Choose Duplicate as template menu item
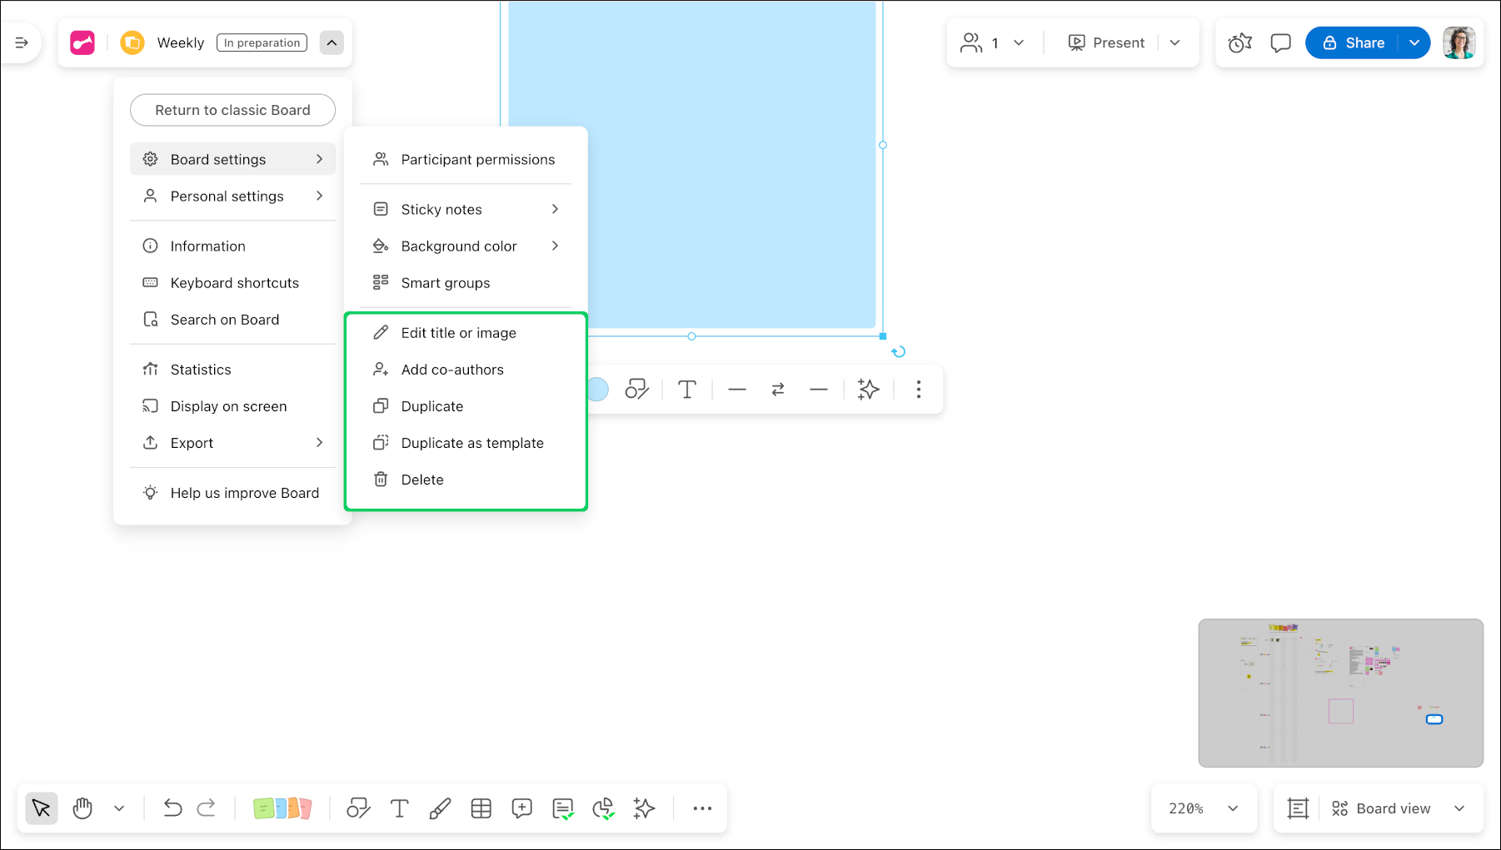The height and width of the screenshot is (850, 1501). (x=471, y=443)
